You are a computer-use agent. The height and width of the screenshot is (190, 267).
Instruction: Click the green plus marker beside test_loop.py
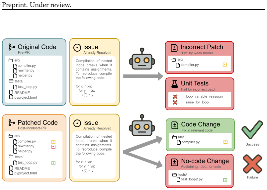pyautogui.click(x=53, y=163)
